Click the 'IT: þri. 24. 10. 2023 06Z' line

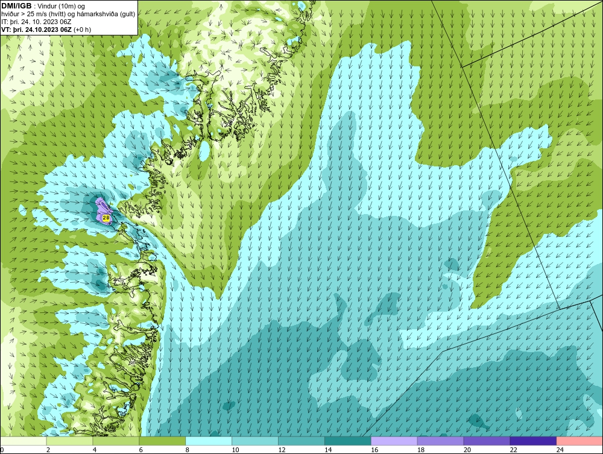[36, 22]
